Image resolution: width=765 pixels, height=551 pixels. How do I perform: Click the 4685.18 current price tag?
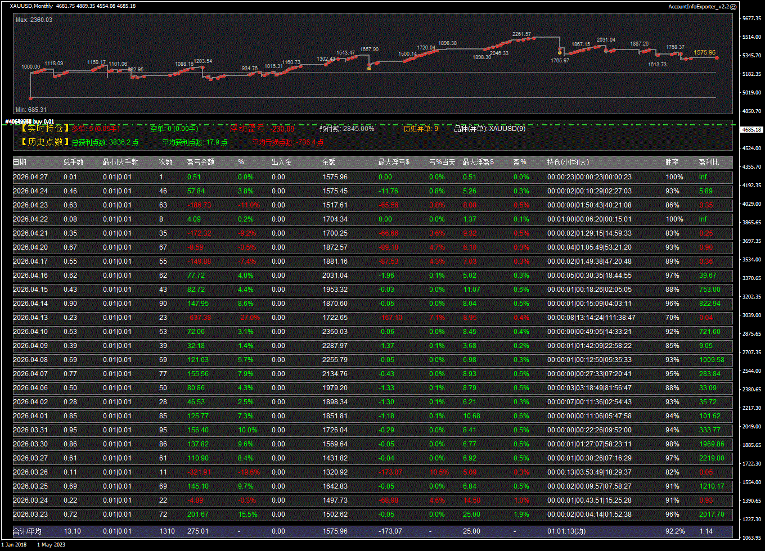click(752, 130)
